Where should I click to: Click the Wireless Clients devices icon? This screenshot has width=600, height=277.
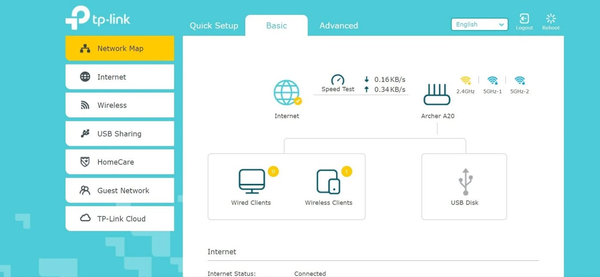[328, 182]
